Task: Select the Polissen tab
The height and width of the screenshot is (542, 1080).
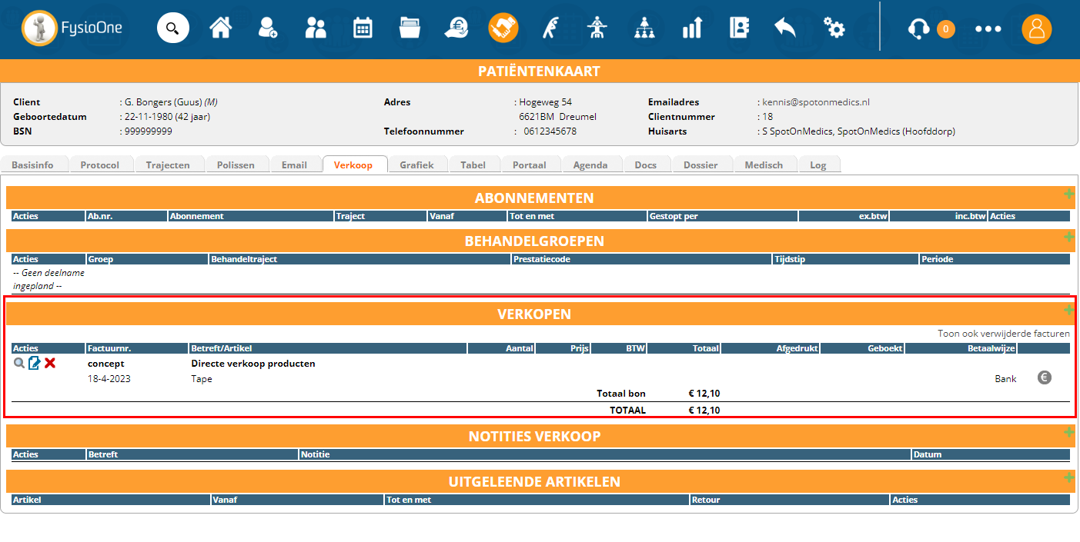Action: pyautogui.click(x=236, y=165)
